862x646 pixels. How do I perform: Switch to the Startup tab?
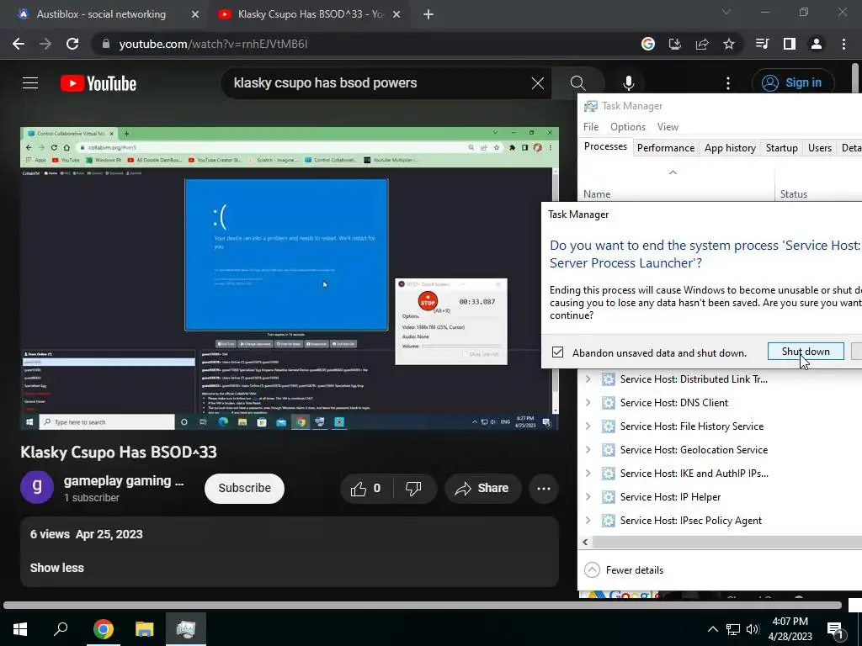click(782, 148)
